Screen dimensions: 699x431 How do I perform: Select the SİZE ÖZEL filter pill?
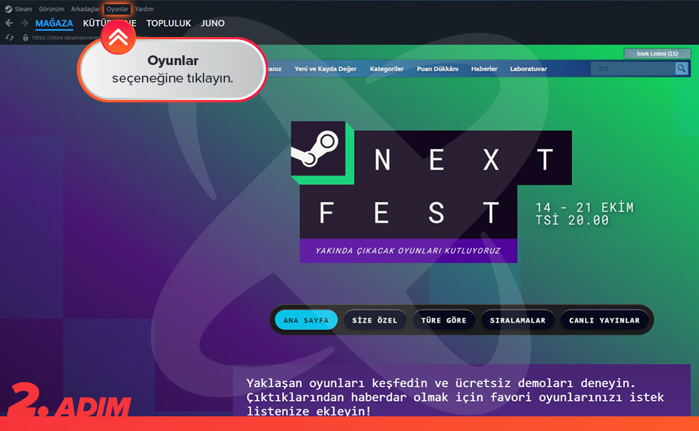[375, 320]
